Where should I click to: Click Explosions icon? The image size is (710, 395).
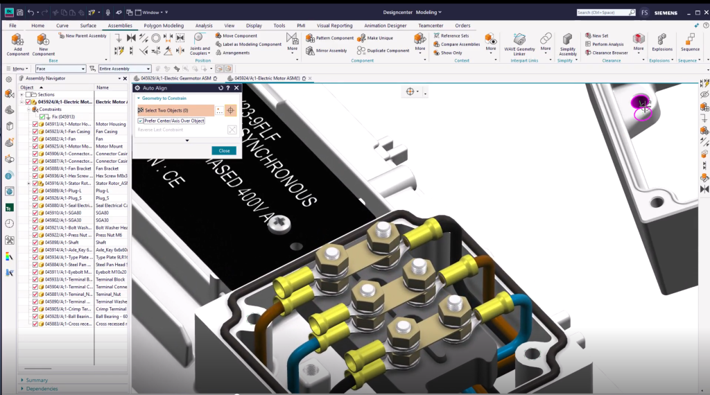[662, 39]
